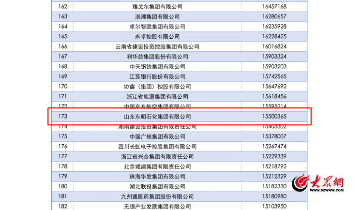
Task: Select the 浙江省能源集团有限公司 entry
Action: point(157,96)
